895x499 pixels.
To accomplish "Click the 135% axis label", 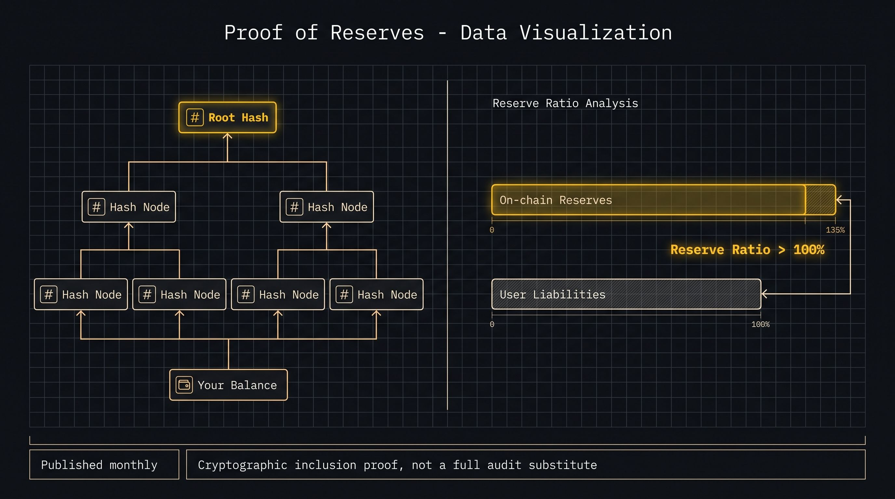I will coord(835,230).
